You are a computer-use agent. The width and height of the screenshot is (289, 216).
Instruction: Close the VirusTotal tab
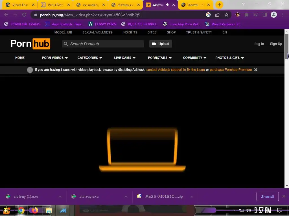click(x=68, y=5)
